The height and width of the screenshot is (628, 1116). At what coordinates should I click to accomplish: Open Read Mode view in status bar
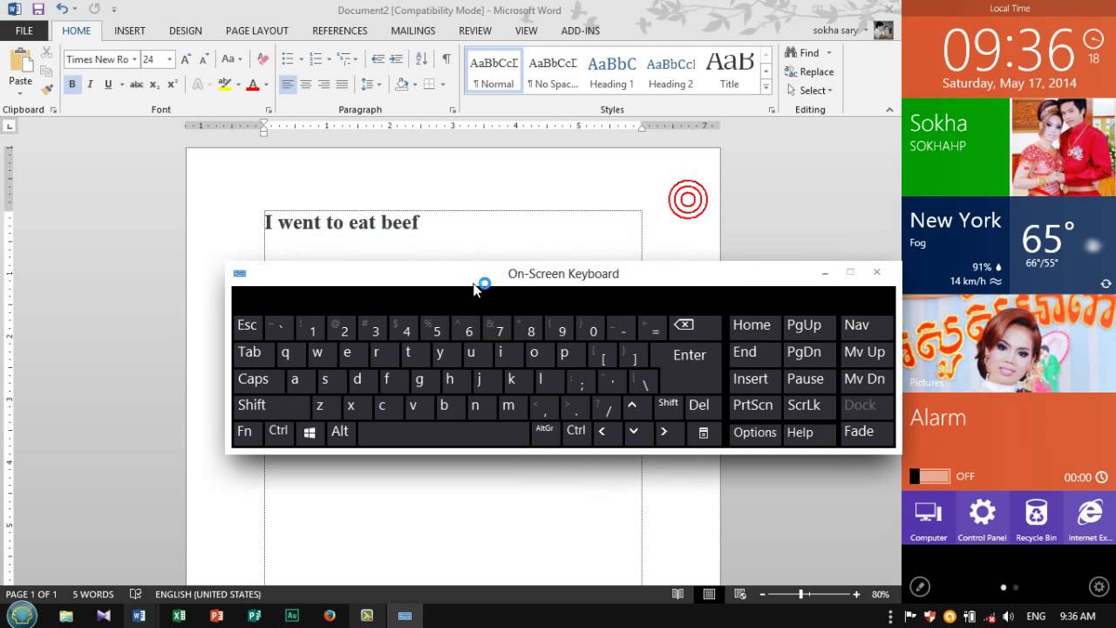677,594
